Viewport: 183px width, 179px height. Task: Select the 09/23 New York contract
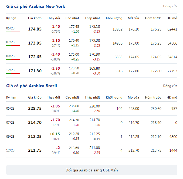[10, 56]
